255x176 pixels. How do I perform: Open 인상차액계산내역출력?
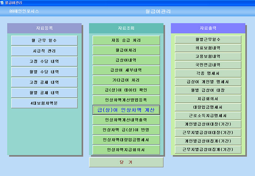point(126,120)
